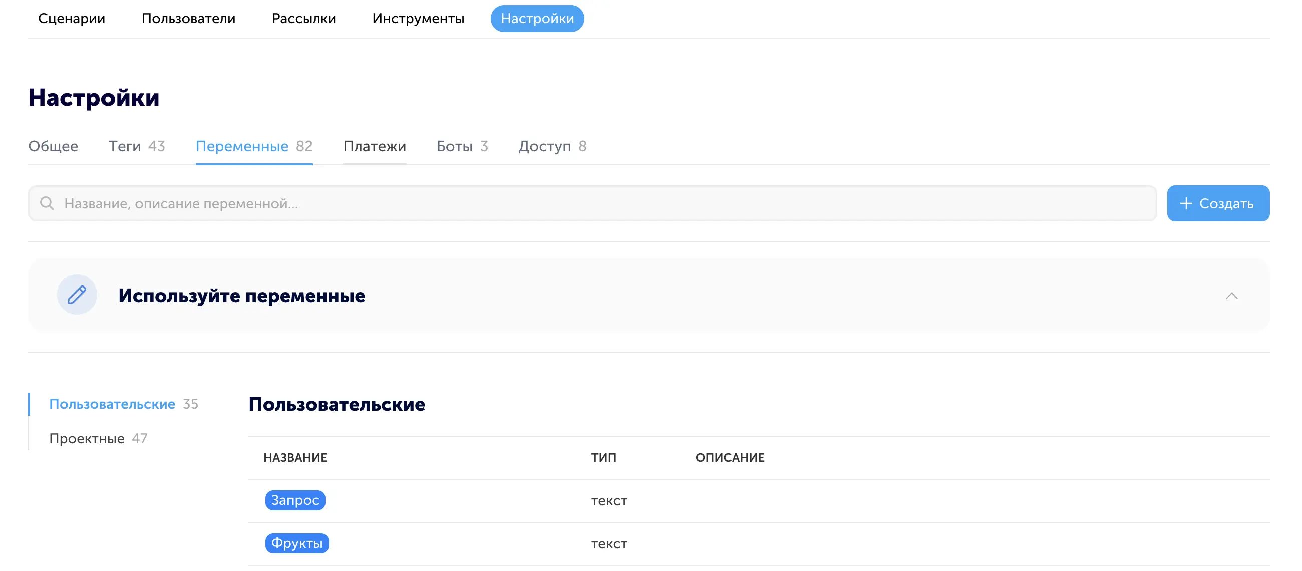Click the НАЗВАНИЕ column header
This screenshot has height=571, width=1302.
point(295,457)
